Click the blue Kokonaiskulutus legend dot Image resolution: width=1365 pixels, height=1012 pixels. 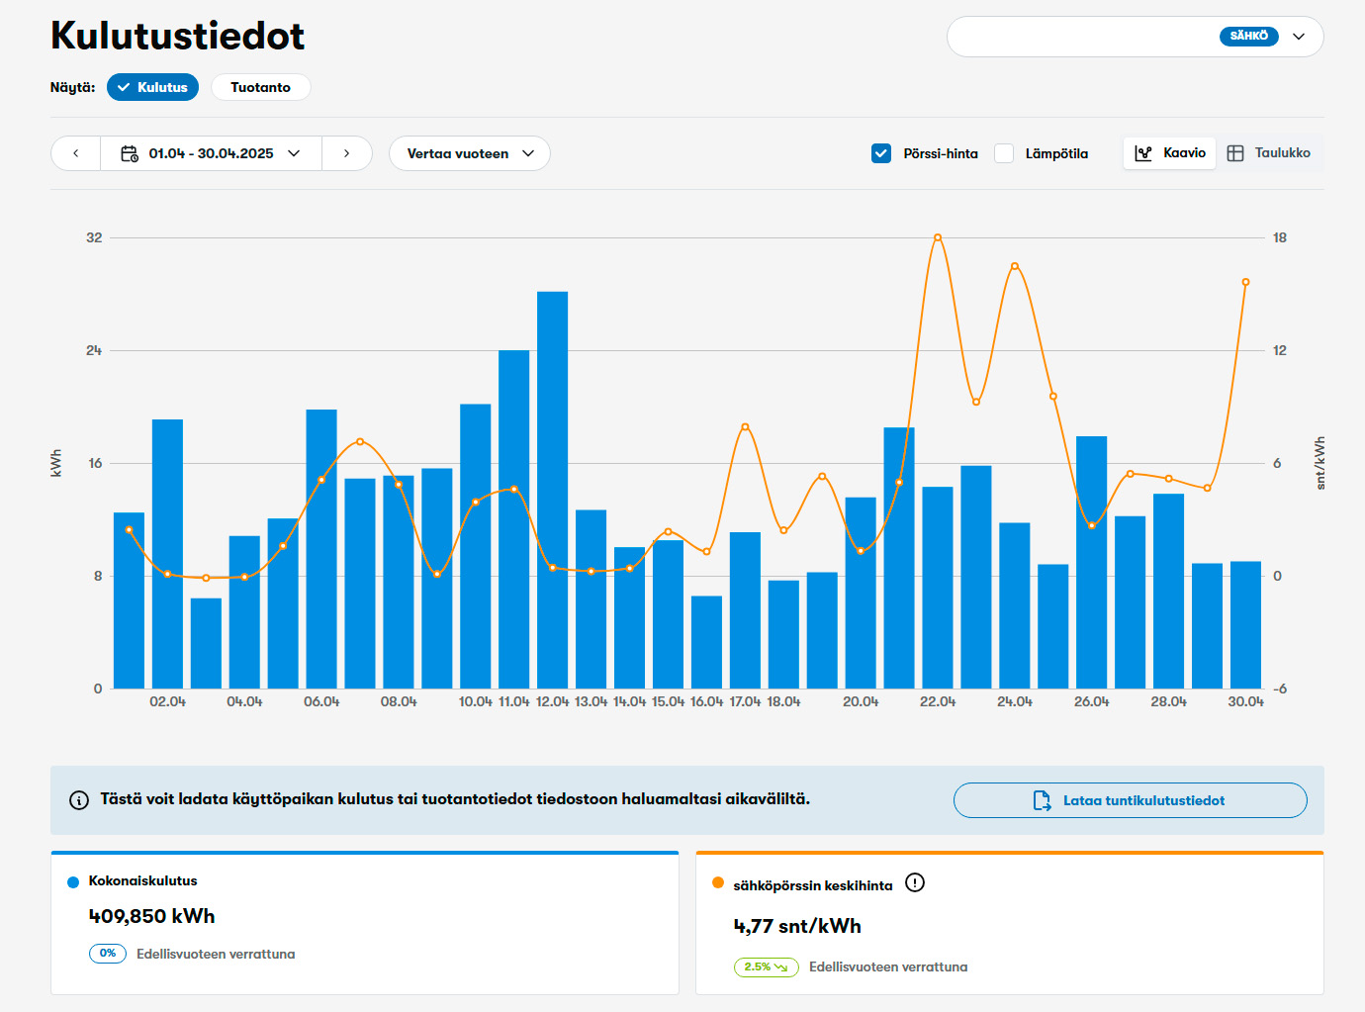tap(73, 881)
